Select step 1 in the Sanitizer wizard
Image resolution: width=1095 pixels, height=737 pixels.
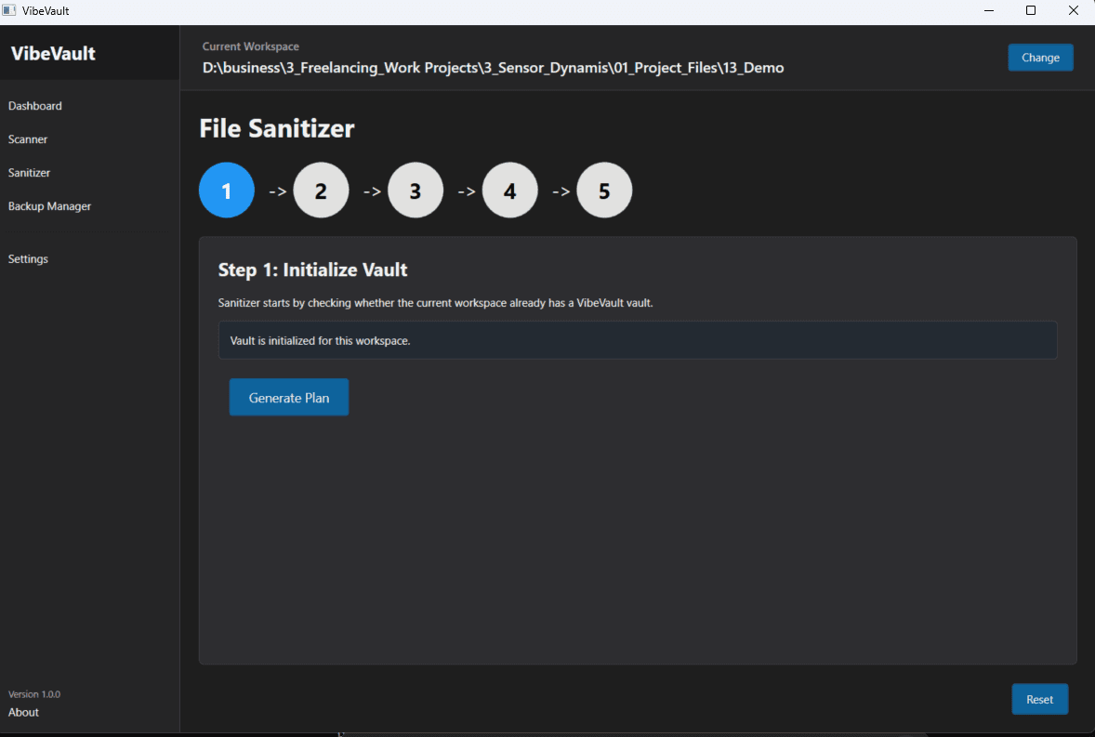[226, 190]
